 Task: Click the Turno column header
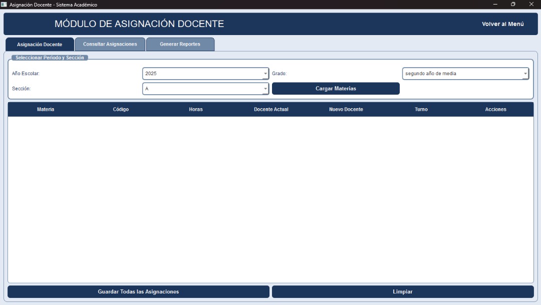pos(421,109)
